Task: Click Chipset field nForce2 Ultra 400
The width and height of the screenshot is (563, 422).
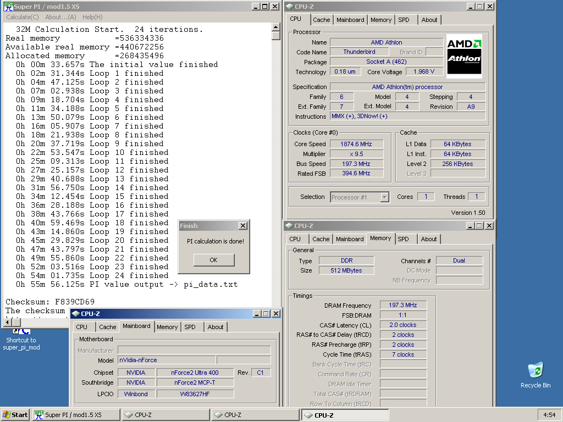Action: 195,373
